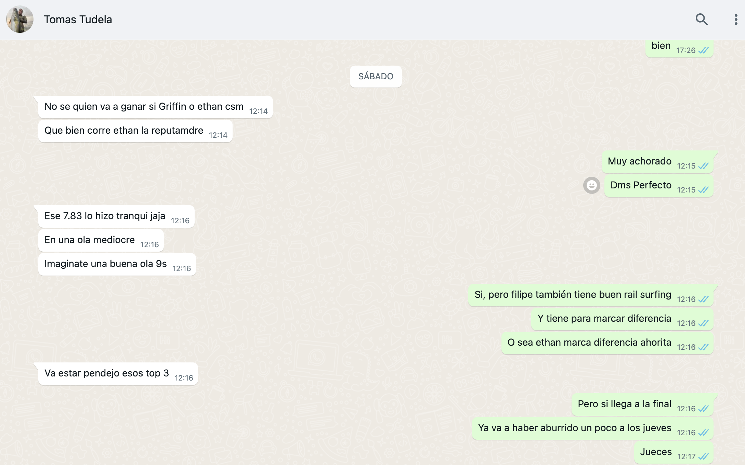
Task: Select the message 'No se quien va a ganar si Griffin o ethan csm'
Action: pyautogui.click(x=156, y=107)
